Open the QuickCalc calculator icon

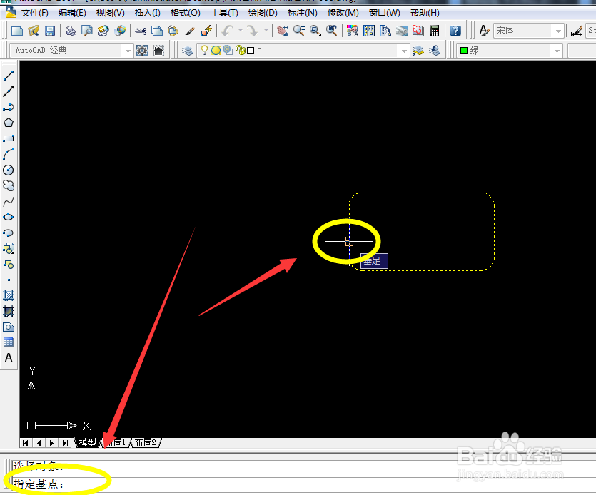[435, 31]
